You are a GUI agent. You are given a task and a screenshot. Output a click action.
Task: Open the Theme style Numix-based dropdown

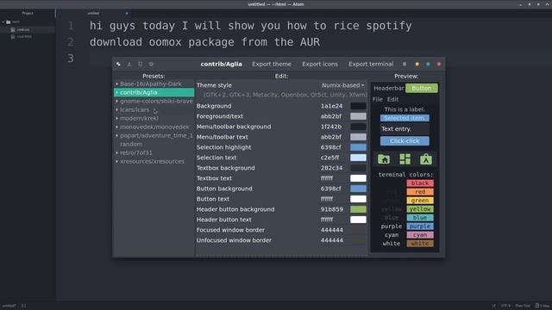pos(343,85)
